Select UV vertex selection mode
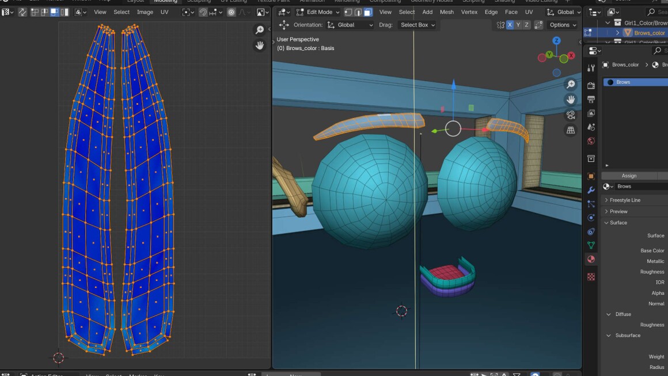Screen dimensions: 668x376 pyautogui.click(x=35, y=12)
